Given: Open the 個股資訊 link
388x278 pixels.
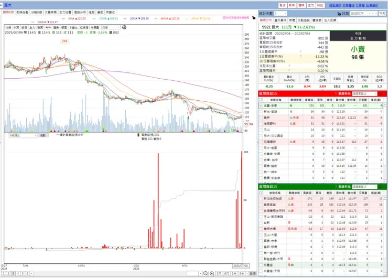Looking at the screenshot, I should click(x=335, y=5).
